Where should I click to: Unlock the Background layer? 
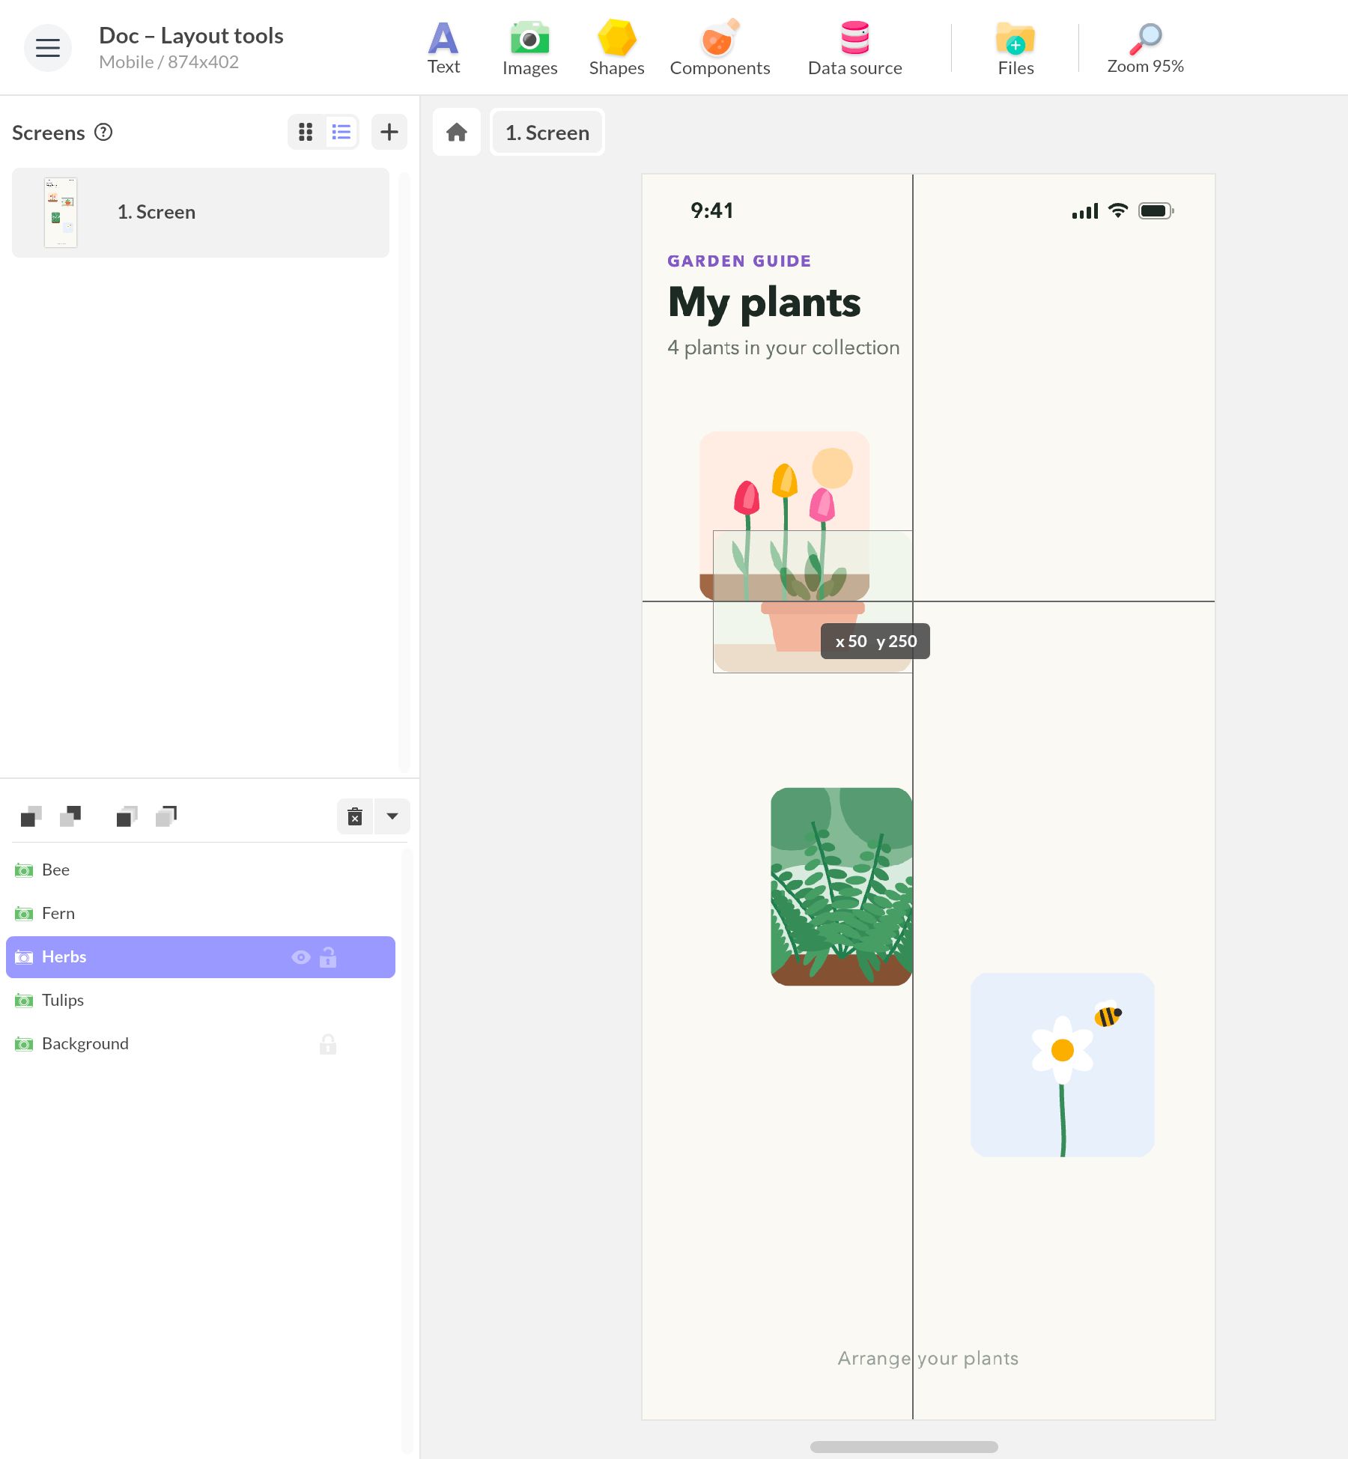click(328, 1044)
